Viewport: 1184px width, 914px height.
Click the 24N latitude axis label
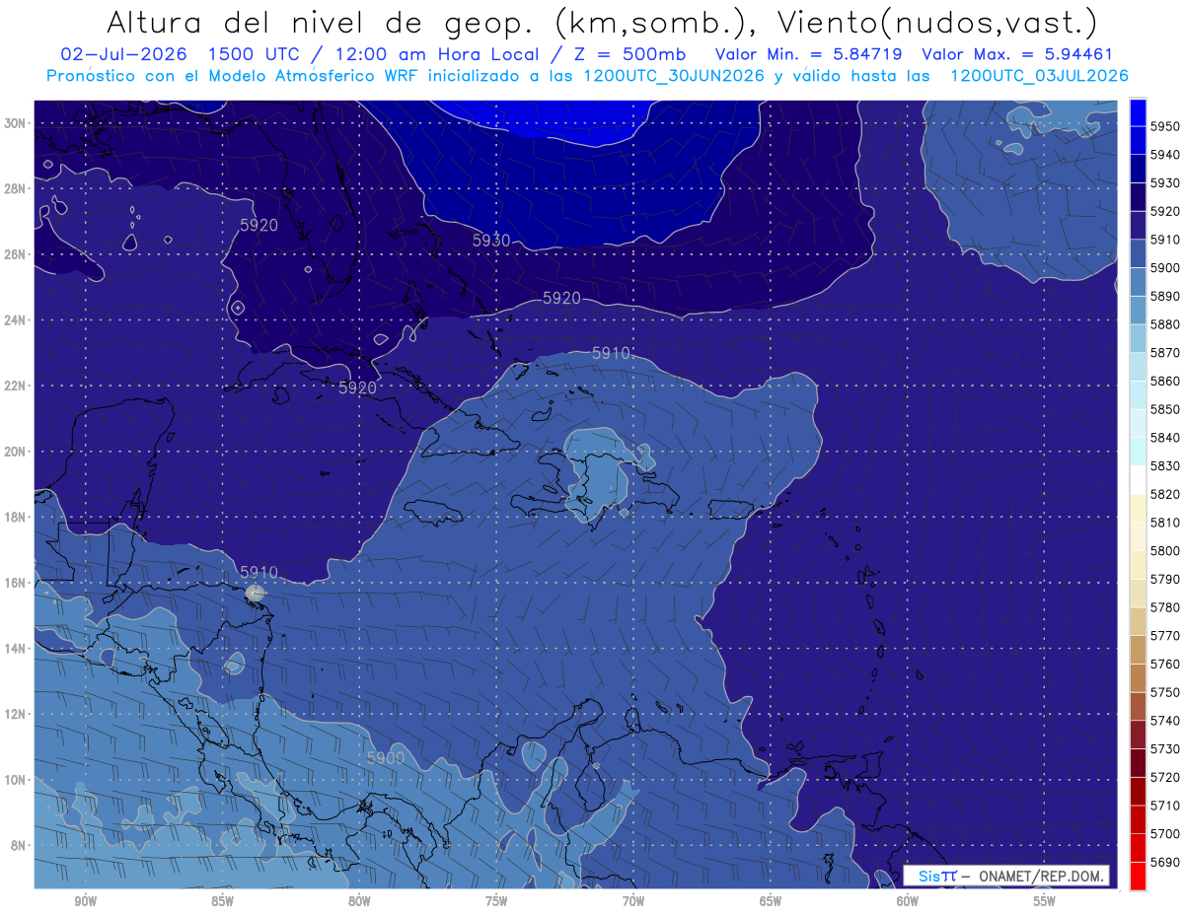click(15, 320)
